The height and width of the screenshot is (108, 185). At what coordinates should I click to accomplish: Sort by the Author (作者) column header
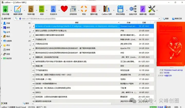[128, 22]
